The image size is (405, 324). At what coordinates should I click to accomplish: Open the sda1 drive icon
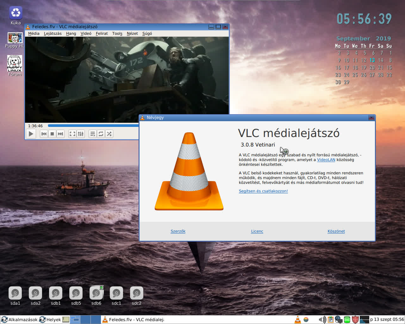[x=15, y=296]
